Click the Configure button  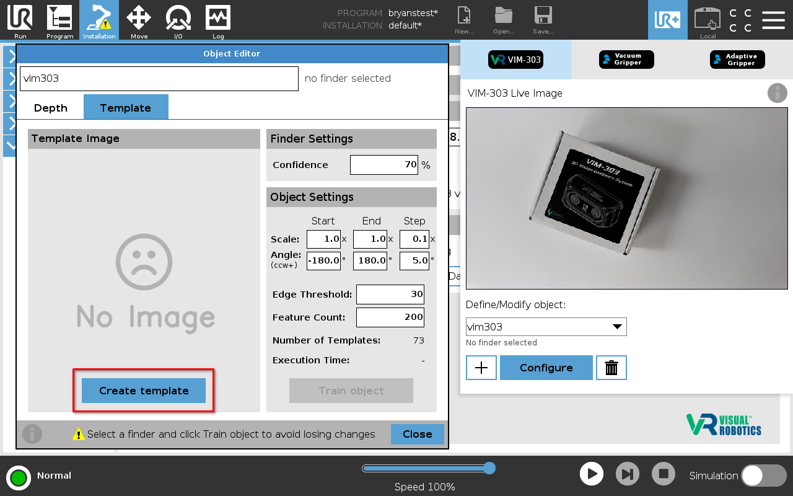tap(546, 368)
